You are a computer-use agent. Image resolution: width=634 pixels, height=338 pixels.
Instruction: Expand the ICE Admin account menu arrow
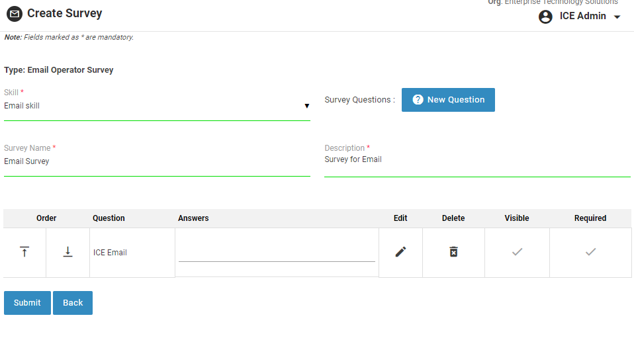pos(617,17)
